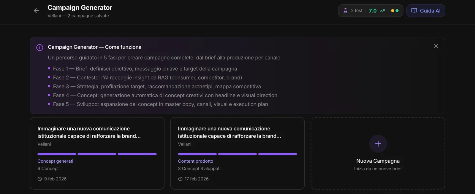Click the '9 feb 2026' date
This screenshot has width=475, height=194.
(x=55, y=179)
